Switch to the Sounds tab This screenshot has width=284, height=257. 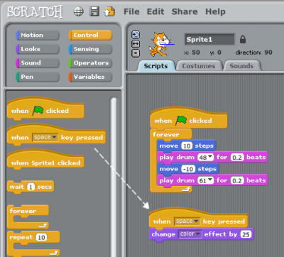[x=241, y=66]
